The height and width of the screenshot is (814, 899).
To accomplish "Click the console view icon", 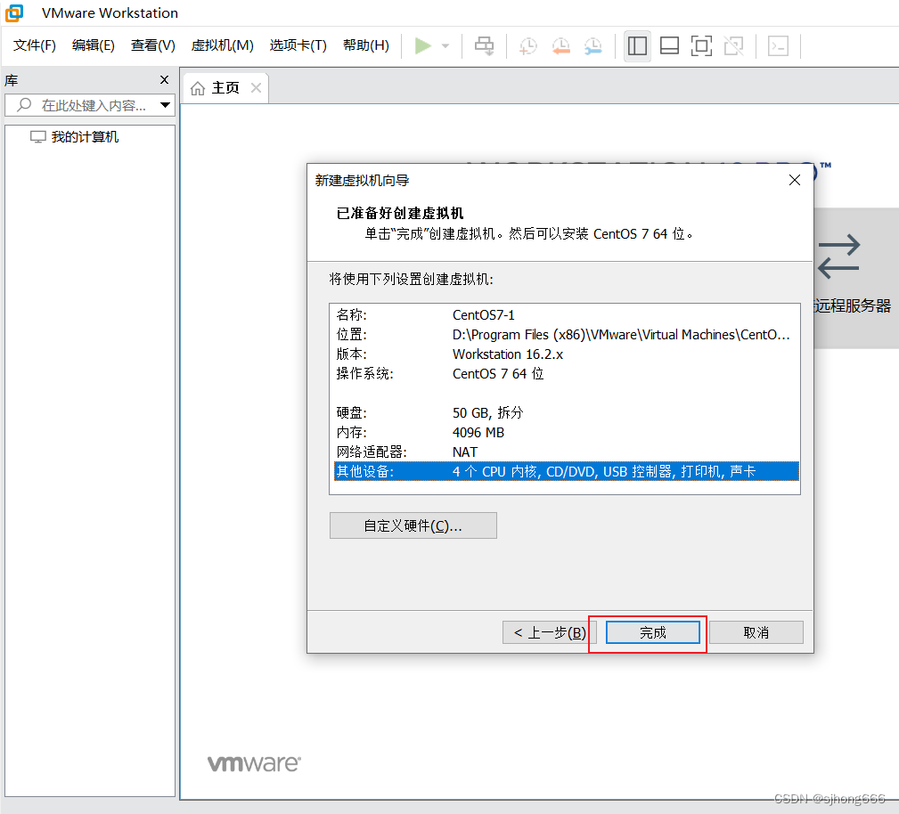I will pyautogui.click(x=778, y=45).
